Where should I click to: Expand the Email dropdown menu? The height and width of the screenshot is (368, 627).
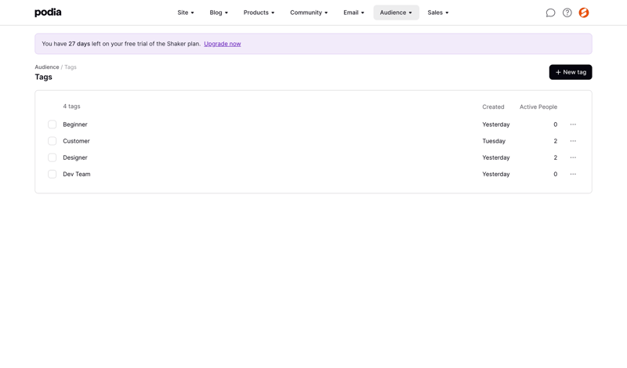click(x=353, y=13)
